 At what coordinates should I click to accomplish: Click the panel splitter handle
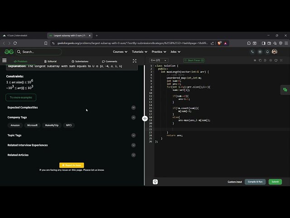145,119
